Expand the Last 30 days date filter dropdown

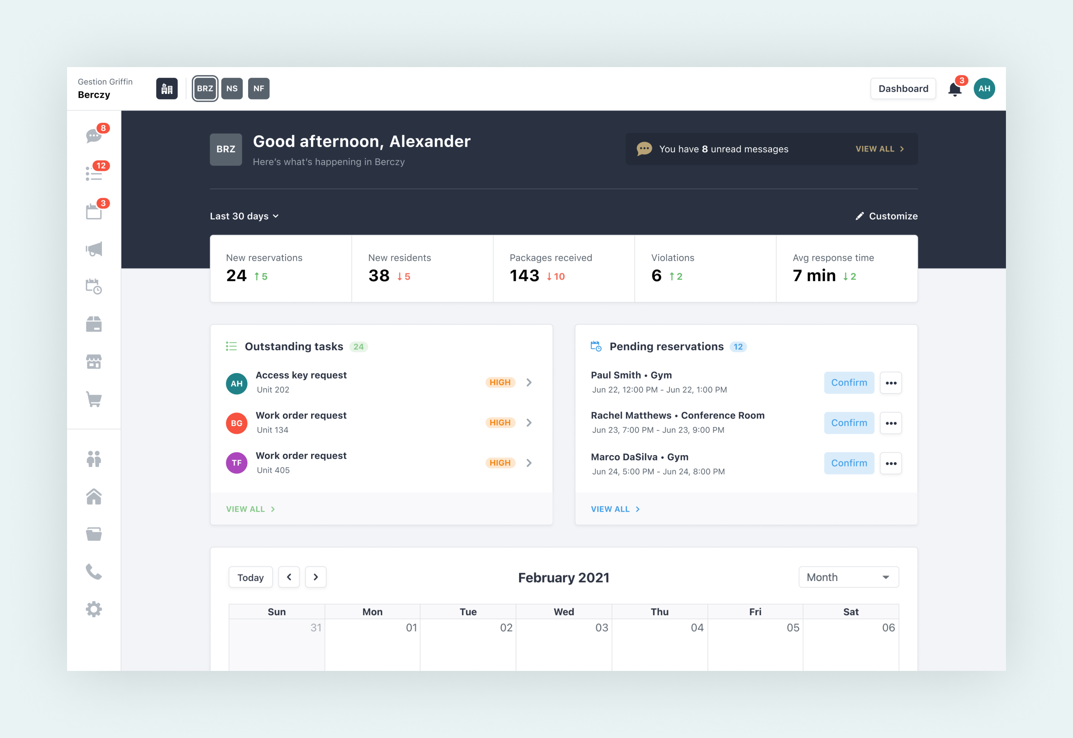coord(243,216)
